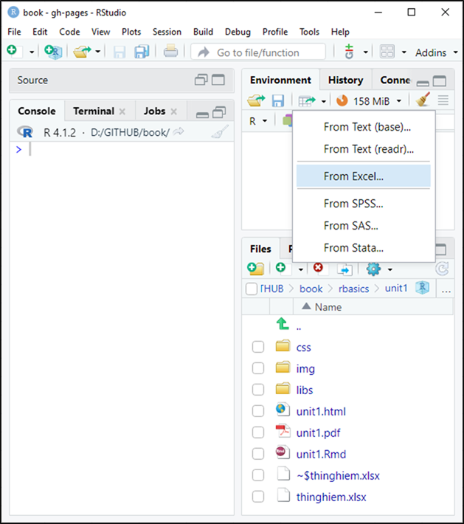Image resolution: width=464 pixels, height=524 pixels.
Task: Expand the pane layout dropdown arrow
Action: click(404, 52)
